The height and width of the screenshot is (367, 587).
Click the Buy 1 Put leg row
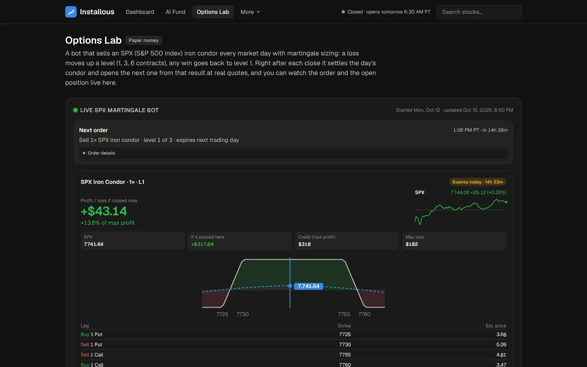[x=293, y=334]
